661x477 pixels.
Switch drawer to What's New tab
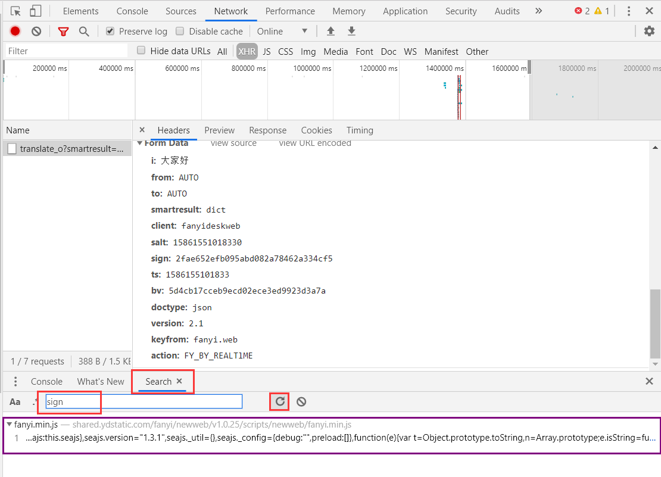click(x=100, y=381)
